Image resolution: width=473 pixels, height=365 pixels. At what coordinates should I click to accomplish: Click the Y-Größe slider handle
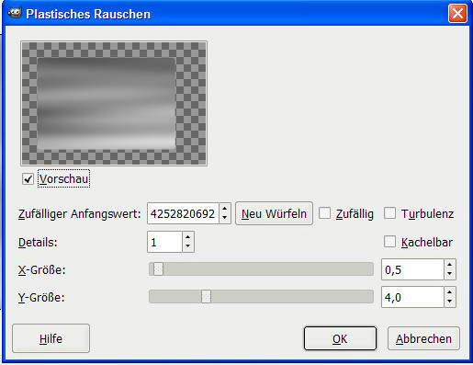(x=206, y=297)
